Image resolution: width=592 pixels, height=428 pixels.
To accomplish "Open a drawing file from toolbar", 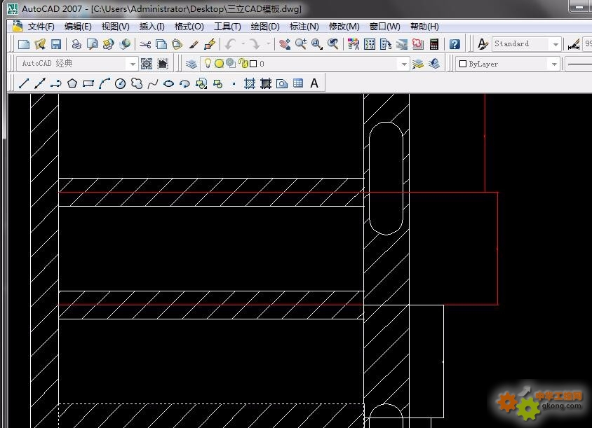I will (x=40, y=45).
